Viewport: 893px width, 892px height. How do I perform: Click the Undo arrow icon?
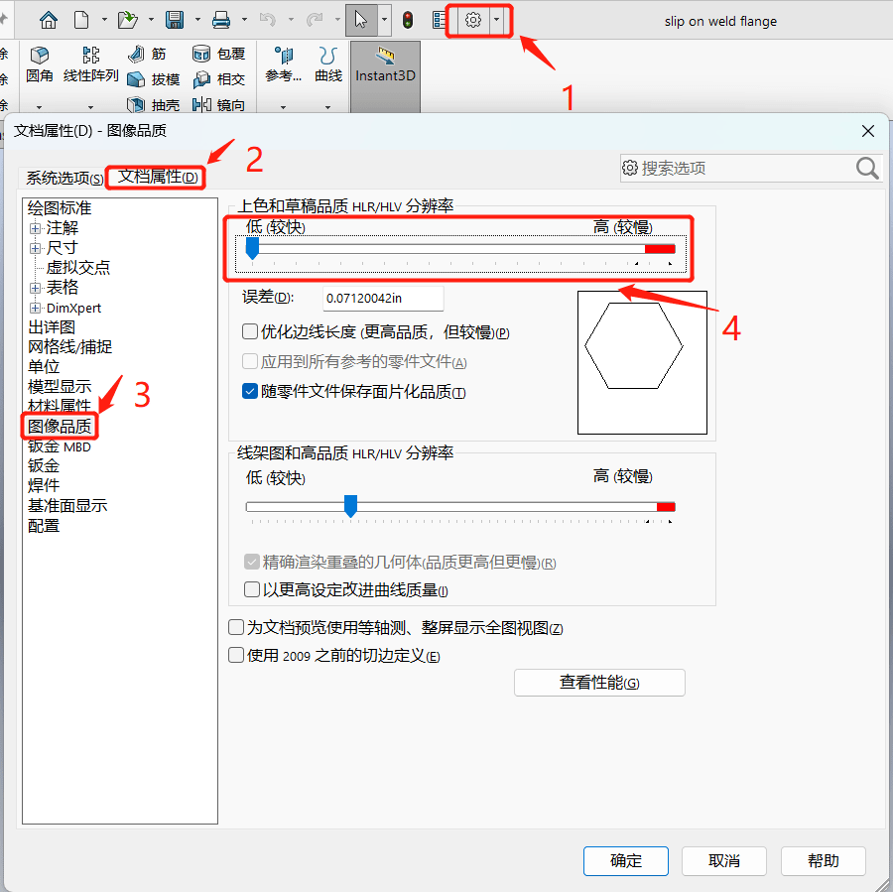point(267,21)
